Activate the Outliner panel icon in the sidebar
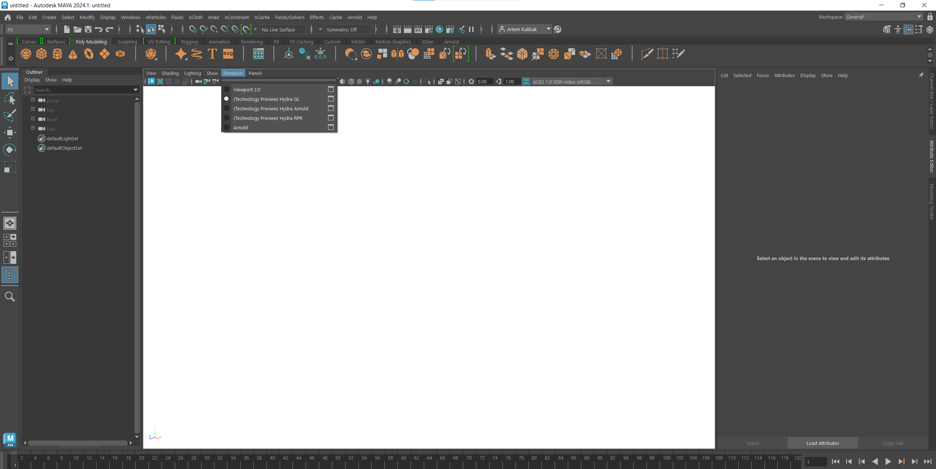 10,275
